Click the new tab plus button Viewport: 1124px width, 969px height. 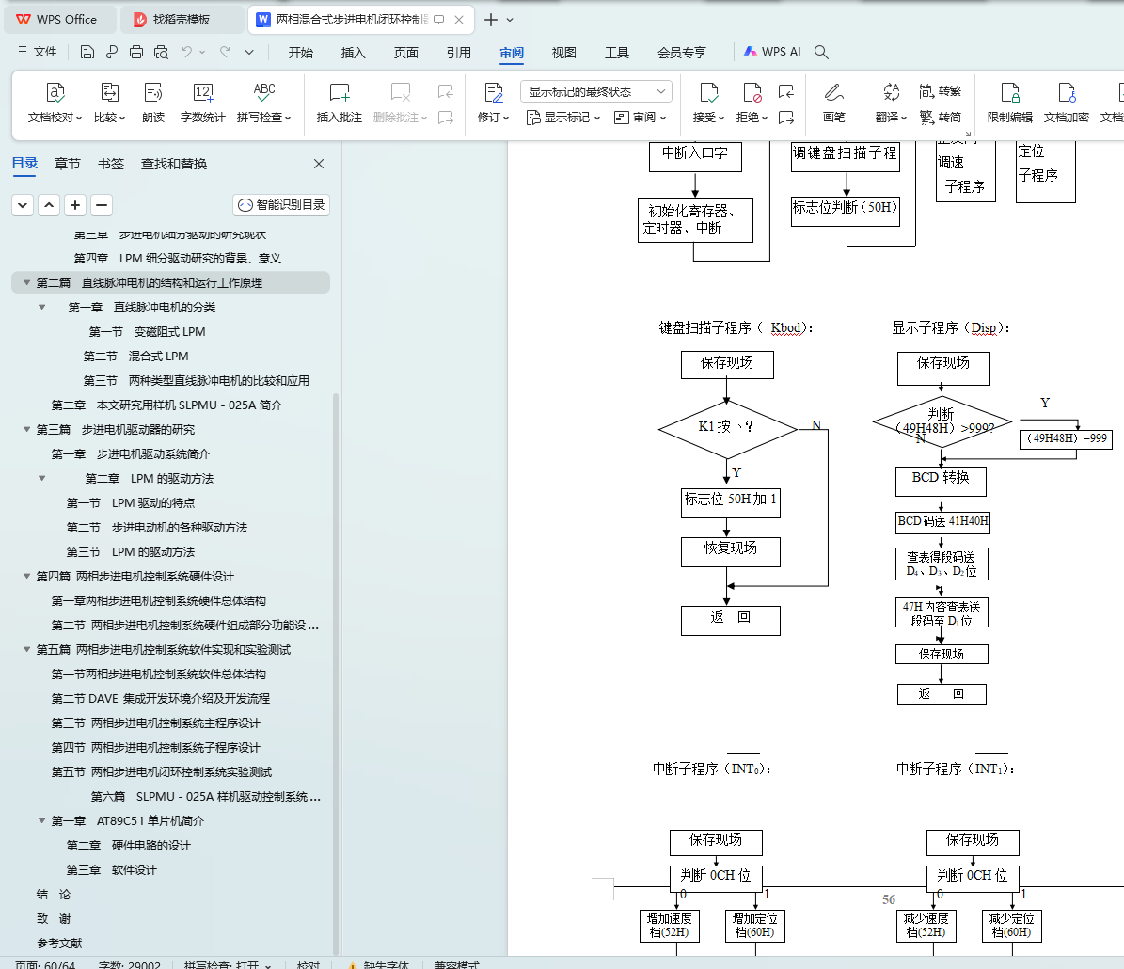(491, 20)
